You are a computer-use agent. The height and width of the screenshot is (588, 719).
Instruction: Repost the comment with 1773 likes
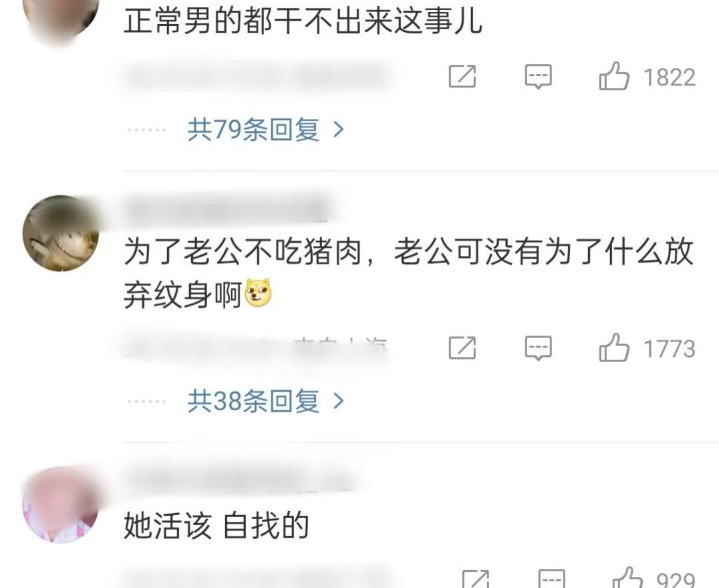click(462, 348)
